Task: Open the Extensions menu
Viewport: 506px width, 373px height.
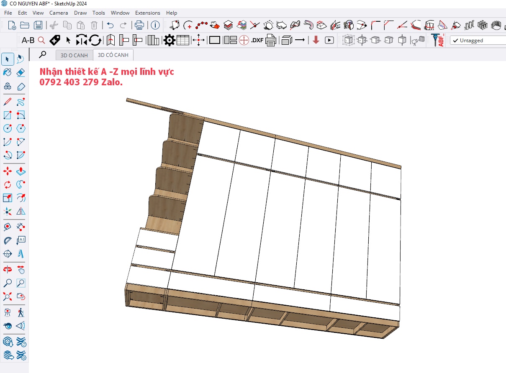Action: (147, 13)
